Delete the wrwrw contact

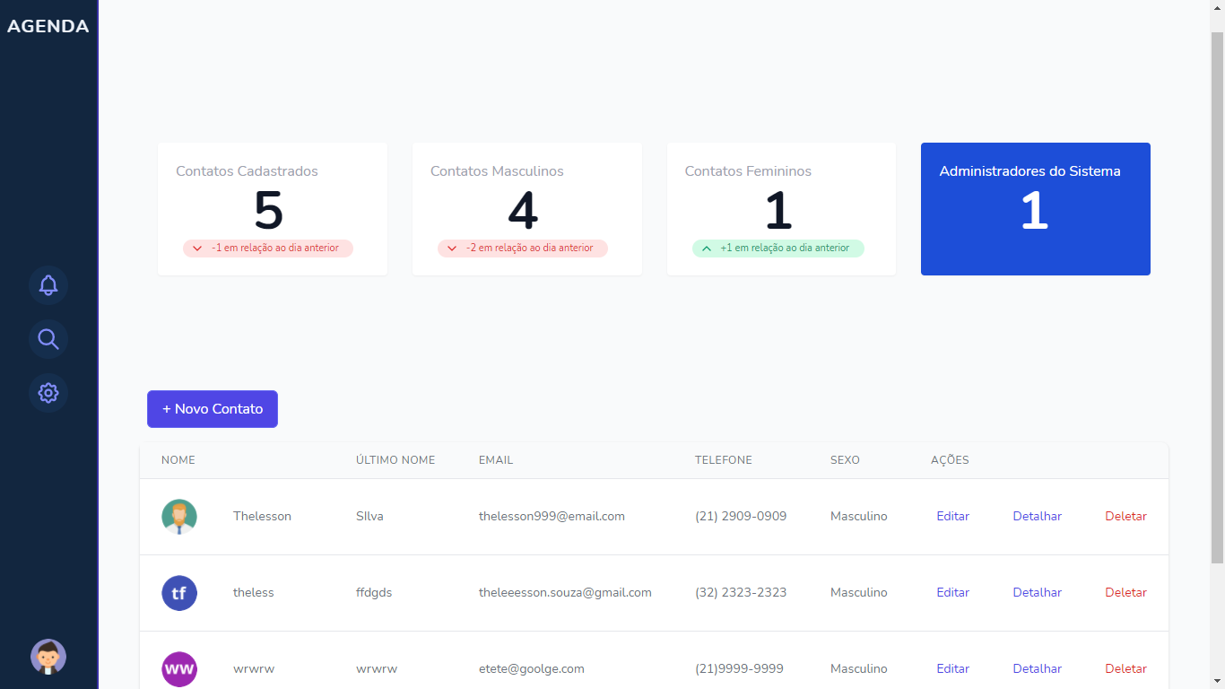[1125, 669]
